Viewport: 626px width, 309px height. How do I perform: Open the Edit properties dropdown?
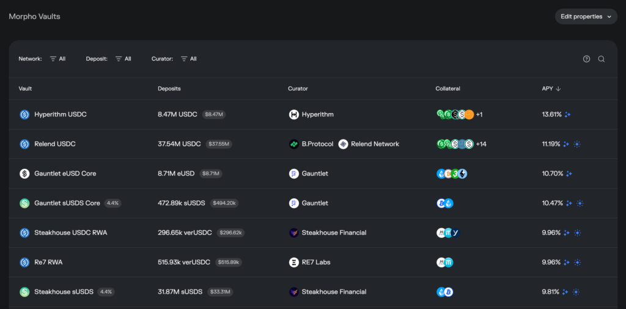[586, 17]
